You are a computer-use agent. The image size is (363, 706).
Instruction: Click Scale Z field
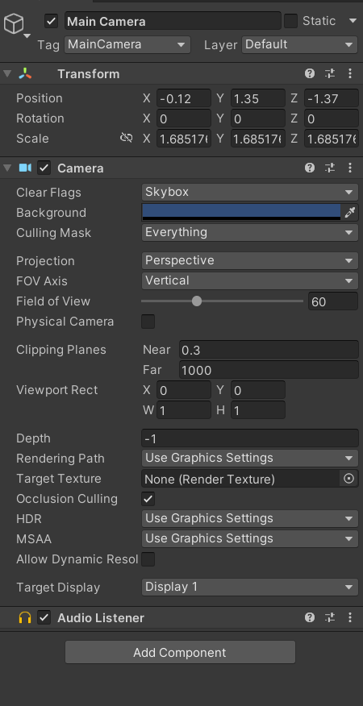tap(332, 139)
